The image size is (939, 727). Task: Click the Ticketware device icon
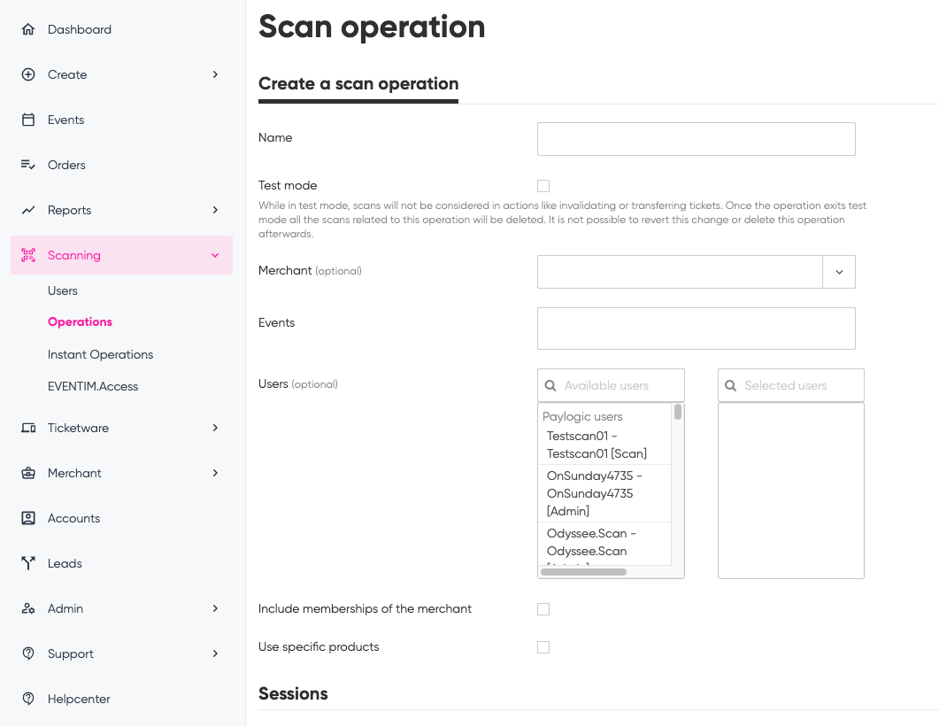pos(28,428)
